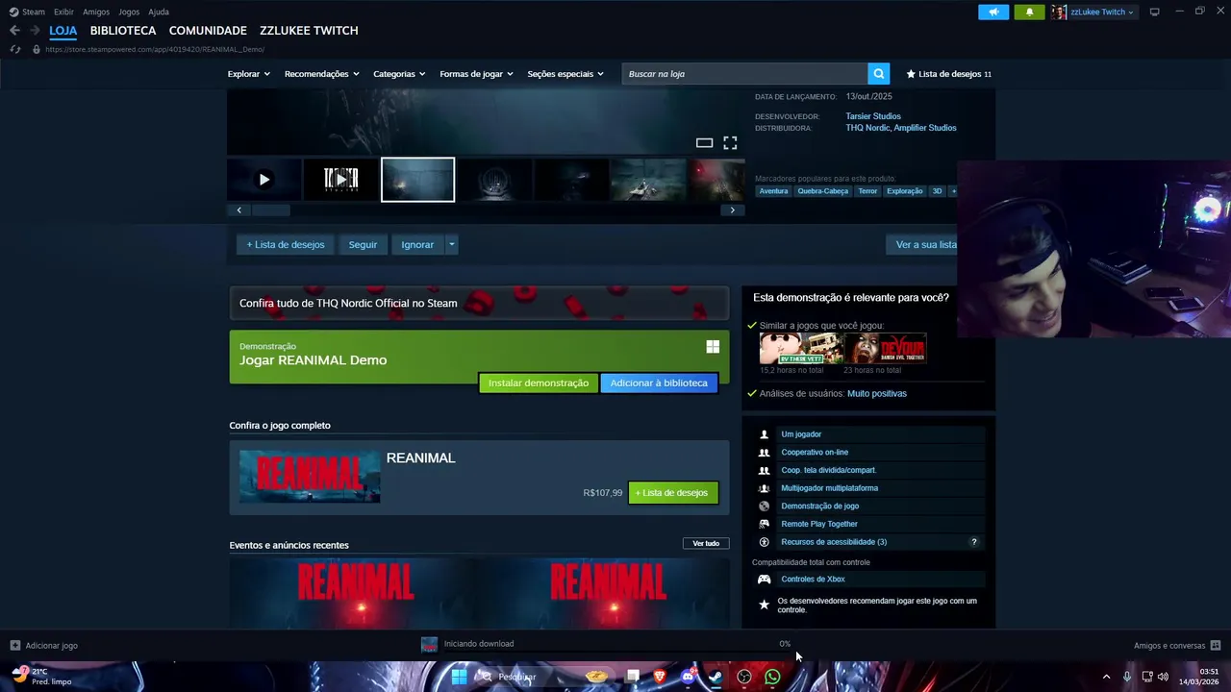Viewport: 1231px width, 692px height.
Task: Show hidden system tray icons
Action: [1106, 677]
